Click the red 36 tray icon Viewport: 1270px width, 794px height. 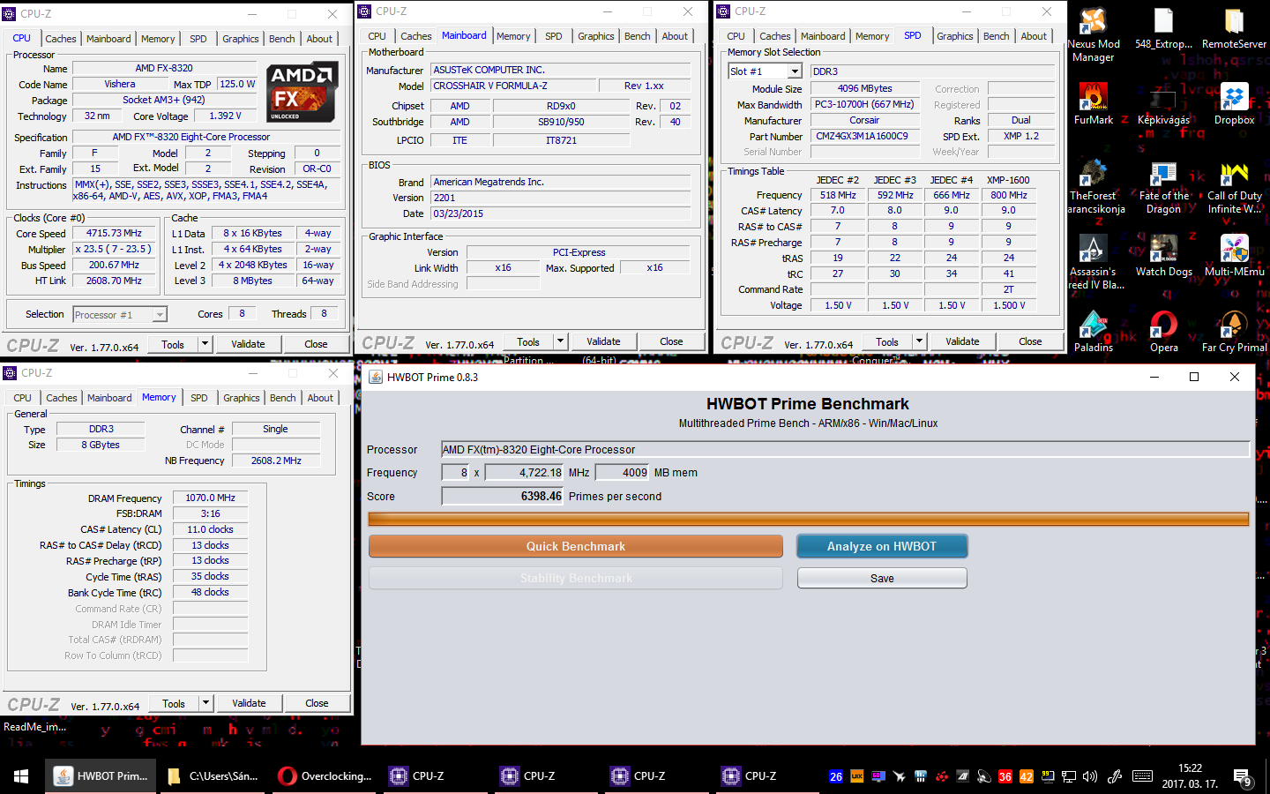tap(1005, 776)
